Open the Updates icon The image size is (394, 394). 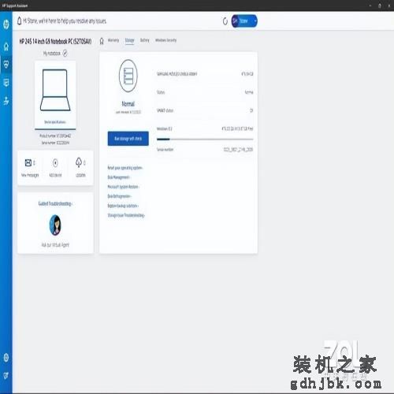(79, 162)
